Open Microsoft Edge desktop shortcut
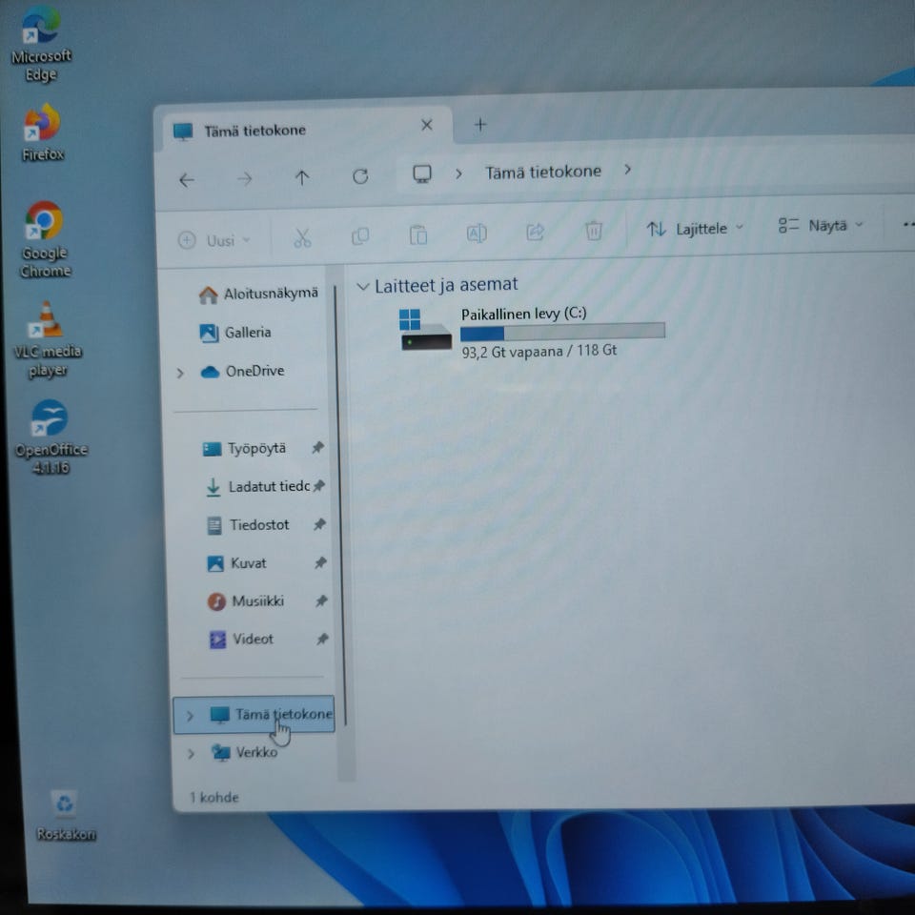The height and width of the screenshot is (915, 915). coord(40,44)
